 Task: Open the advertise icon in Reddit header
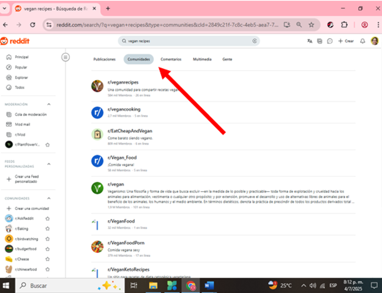click(x=320, y=41)
